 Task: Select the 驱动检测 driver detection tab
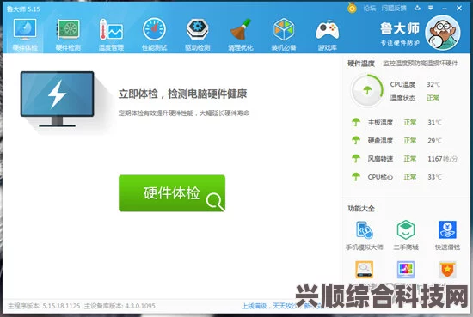click(x=197, y=34)
